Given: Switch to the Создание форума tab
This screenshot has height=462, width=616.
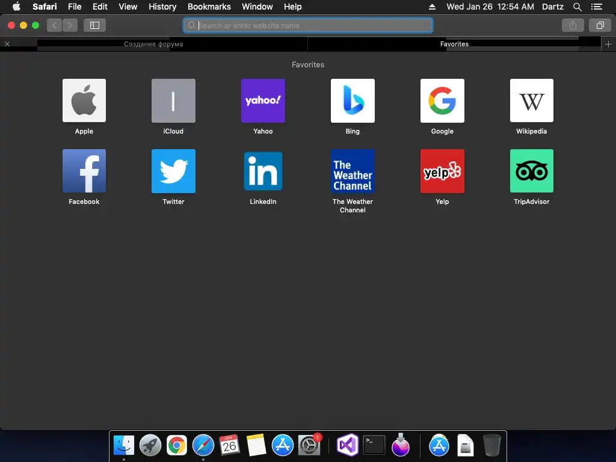Looking at the screenshot, I should click(153, 44).
